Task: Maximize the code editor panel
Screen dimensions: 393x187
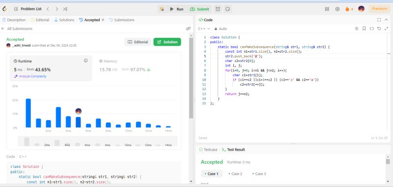Action: [x=379, y=20]
